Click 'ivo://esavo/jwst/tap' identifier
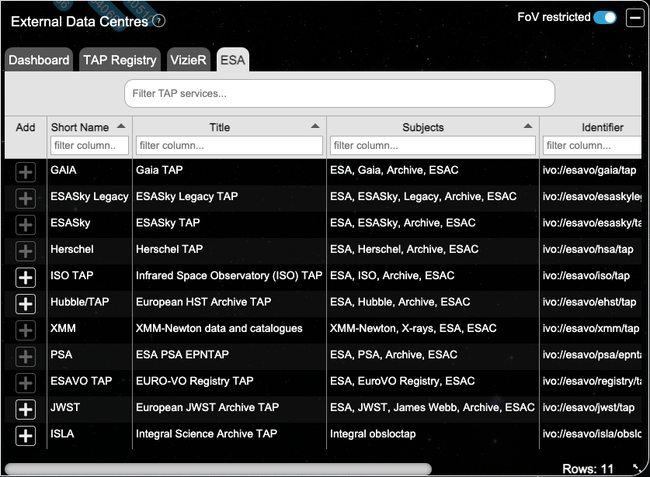 pos(588,408)
